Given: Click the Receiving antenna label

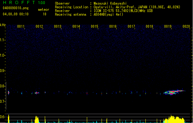Looking at the screenshot, I should pos(71,14).
